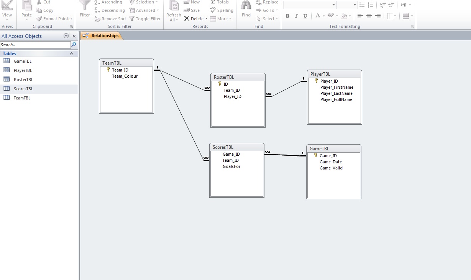Click the Paste clipboard icon
This screenshot has height=280, width=471.
26,5
